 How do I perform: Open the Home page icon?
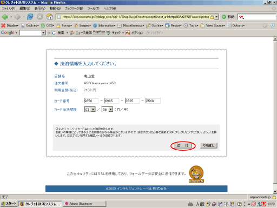pos(50,17)
